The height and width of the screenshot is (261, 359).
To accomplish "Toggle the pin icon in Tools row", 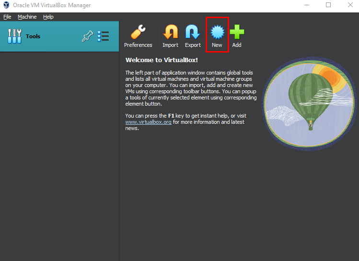I will (87, 36).
